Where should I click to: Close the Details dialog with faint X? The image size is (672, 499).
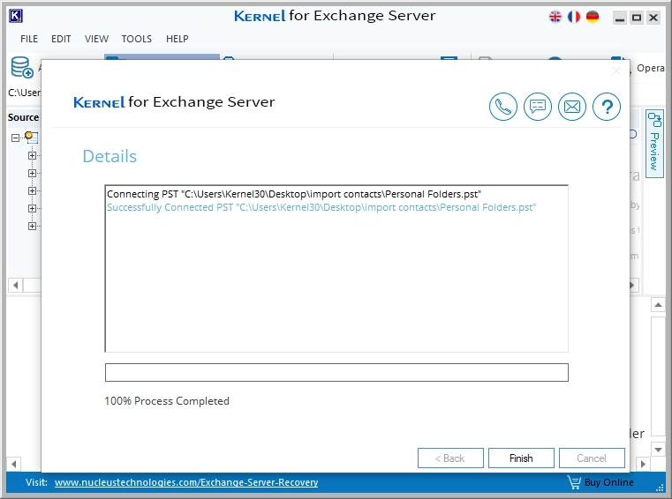[x=616, y=71]
